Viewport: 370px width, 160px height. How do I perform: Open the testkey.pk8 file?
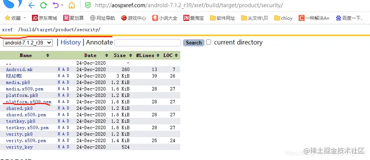coord(21,121)
